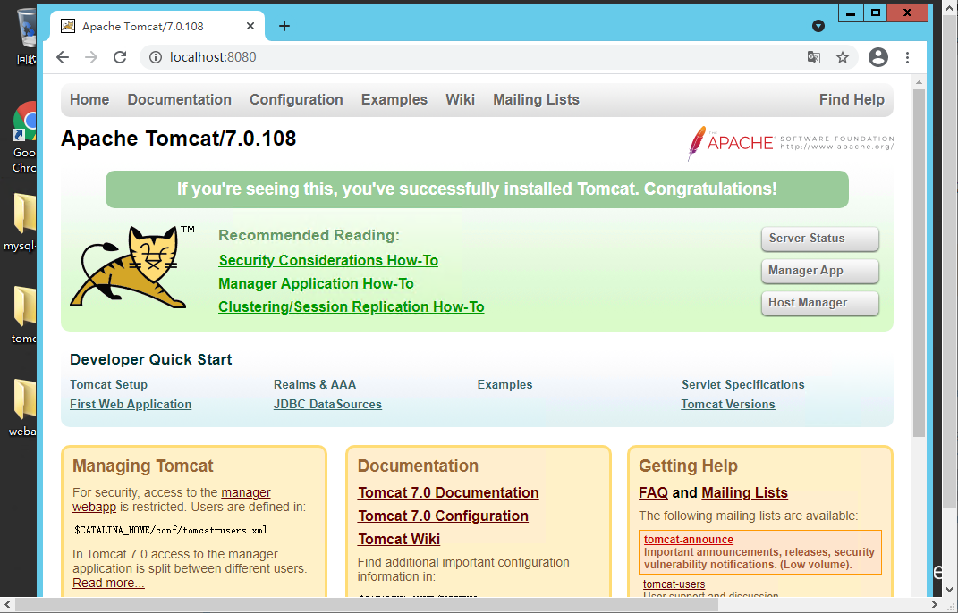This screenshot has height=613, width=958.
Task: Click the Host Manager button
Action: coord(820,303)
